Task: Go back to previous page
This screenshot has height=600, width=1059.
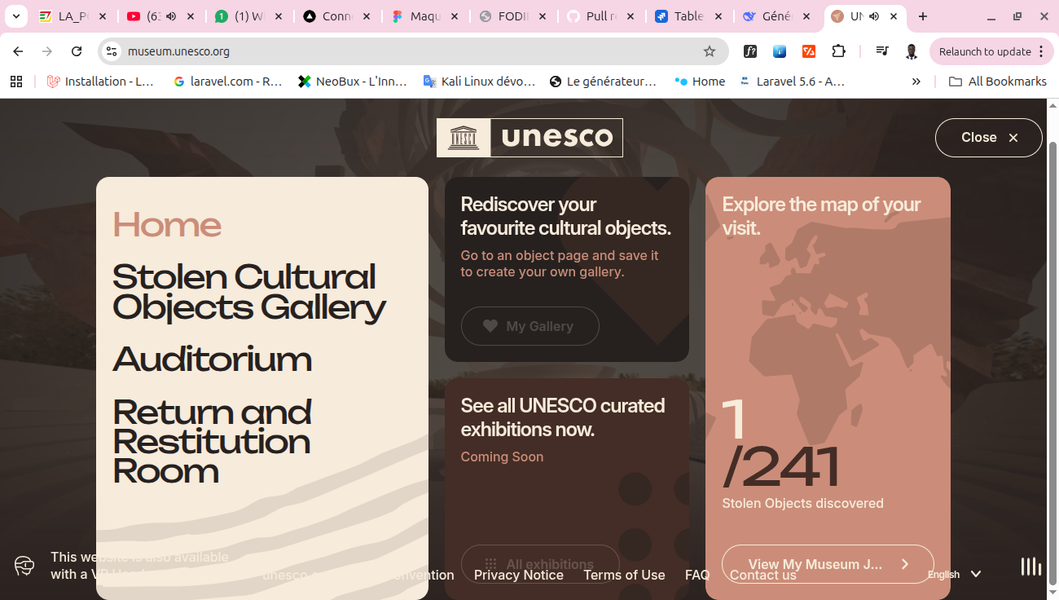Action: point(18,51)
